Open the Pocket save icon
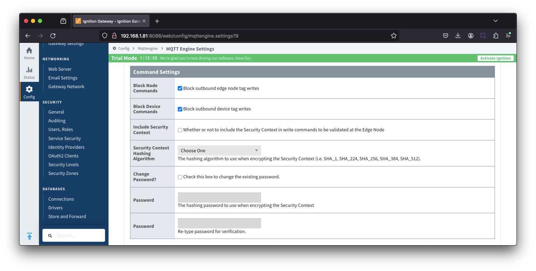The width and height of the screenshot is (536, 271). (x=445, y=36)
